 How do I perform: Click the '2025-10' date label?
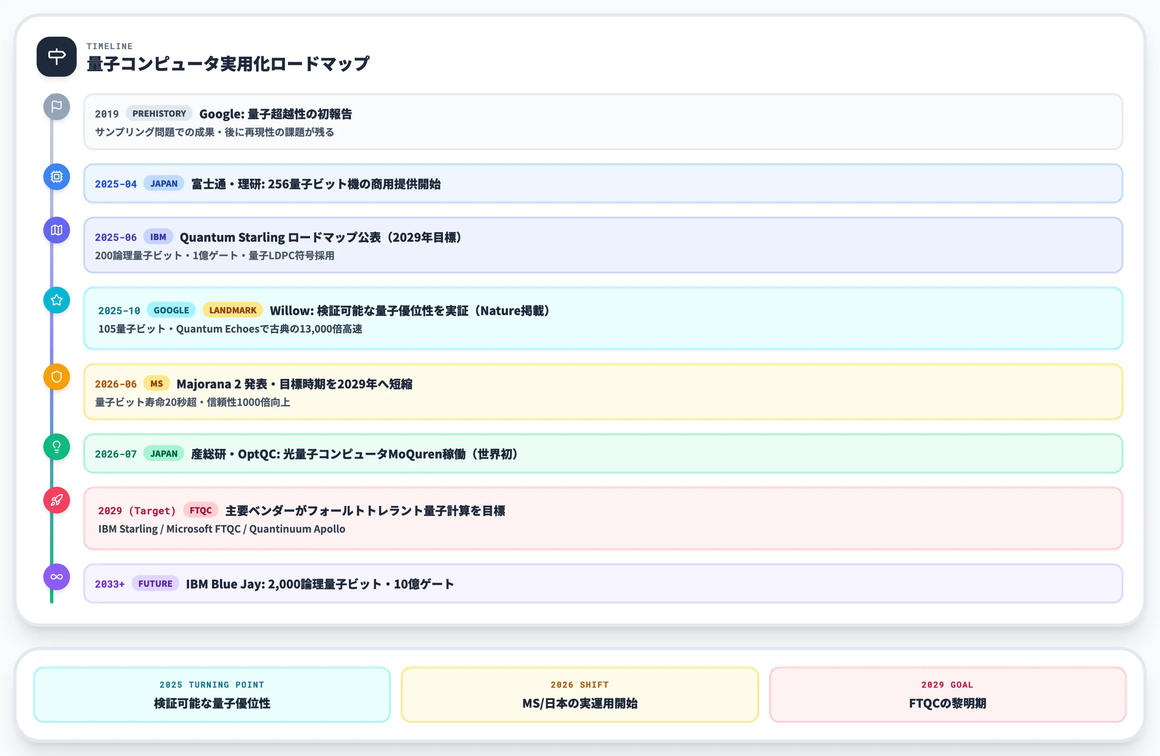(119, 311)
